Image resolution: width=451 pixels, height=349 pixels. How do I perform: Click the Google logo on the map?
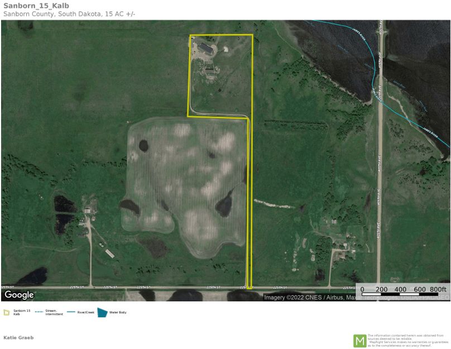tap(19, 294)
